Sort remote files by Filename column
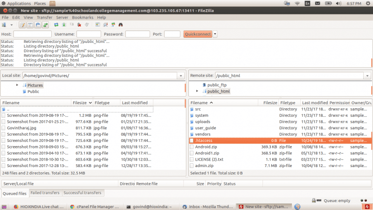373x210 pixels. pyautogui.click(x=224, y=103)
